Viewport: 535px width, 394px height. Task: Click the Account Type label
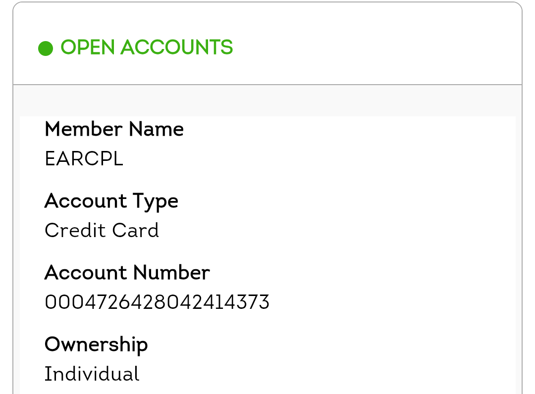tap(111, 201)
